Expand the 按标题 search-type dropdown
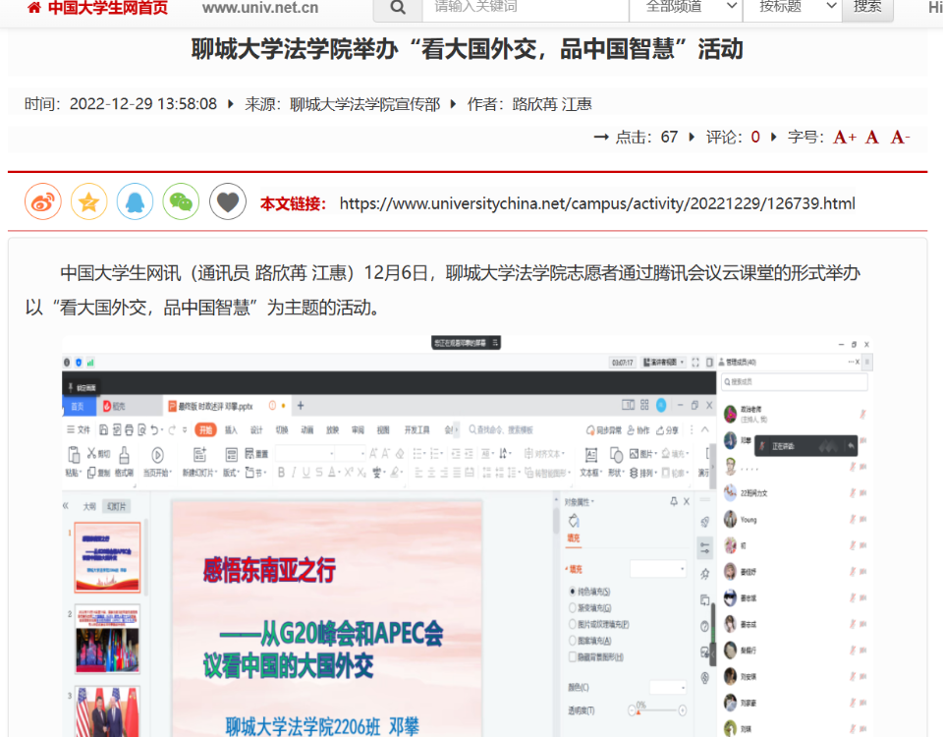 pos(792,7)
